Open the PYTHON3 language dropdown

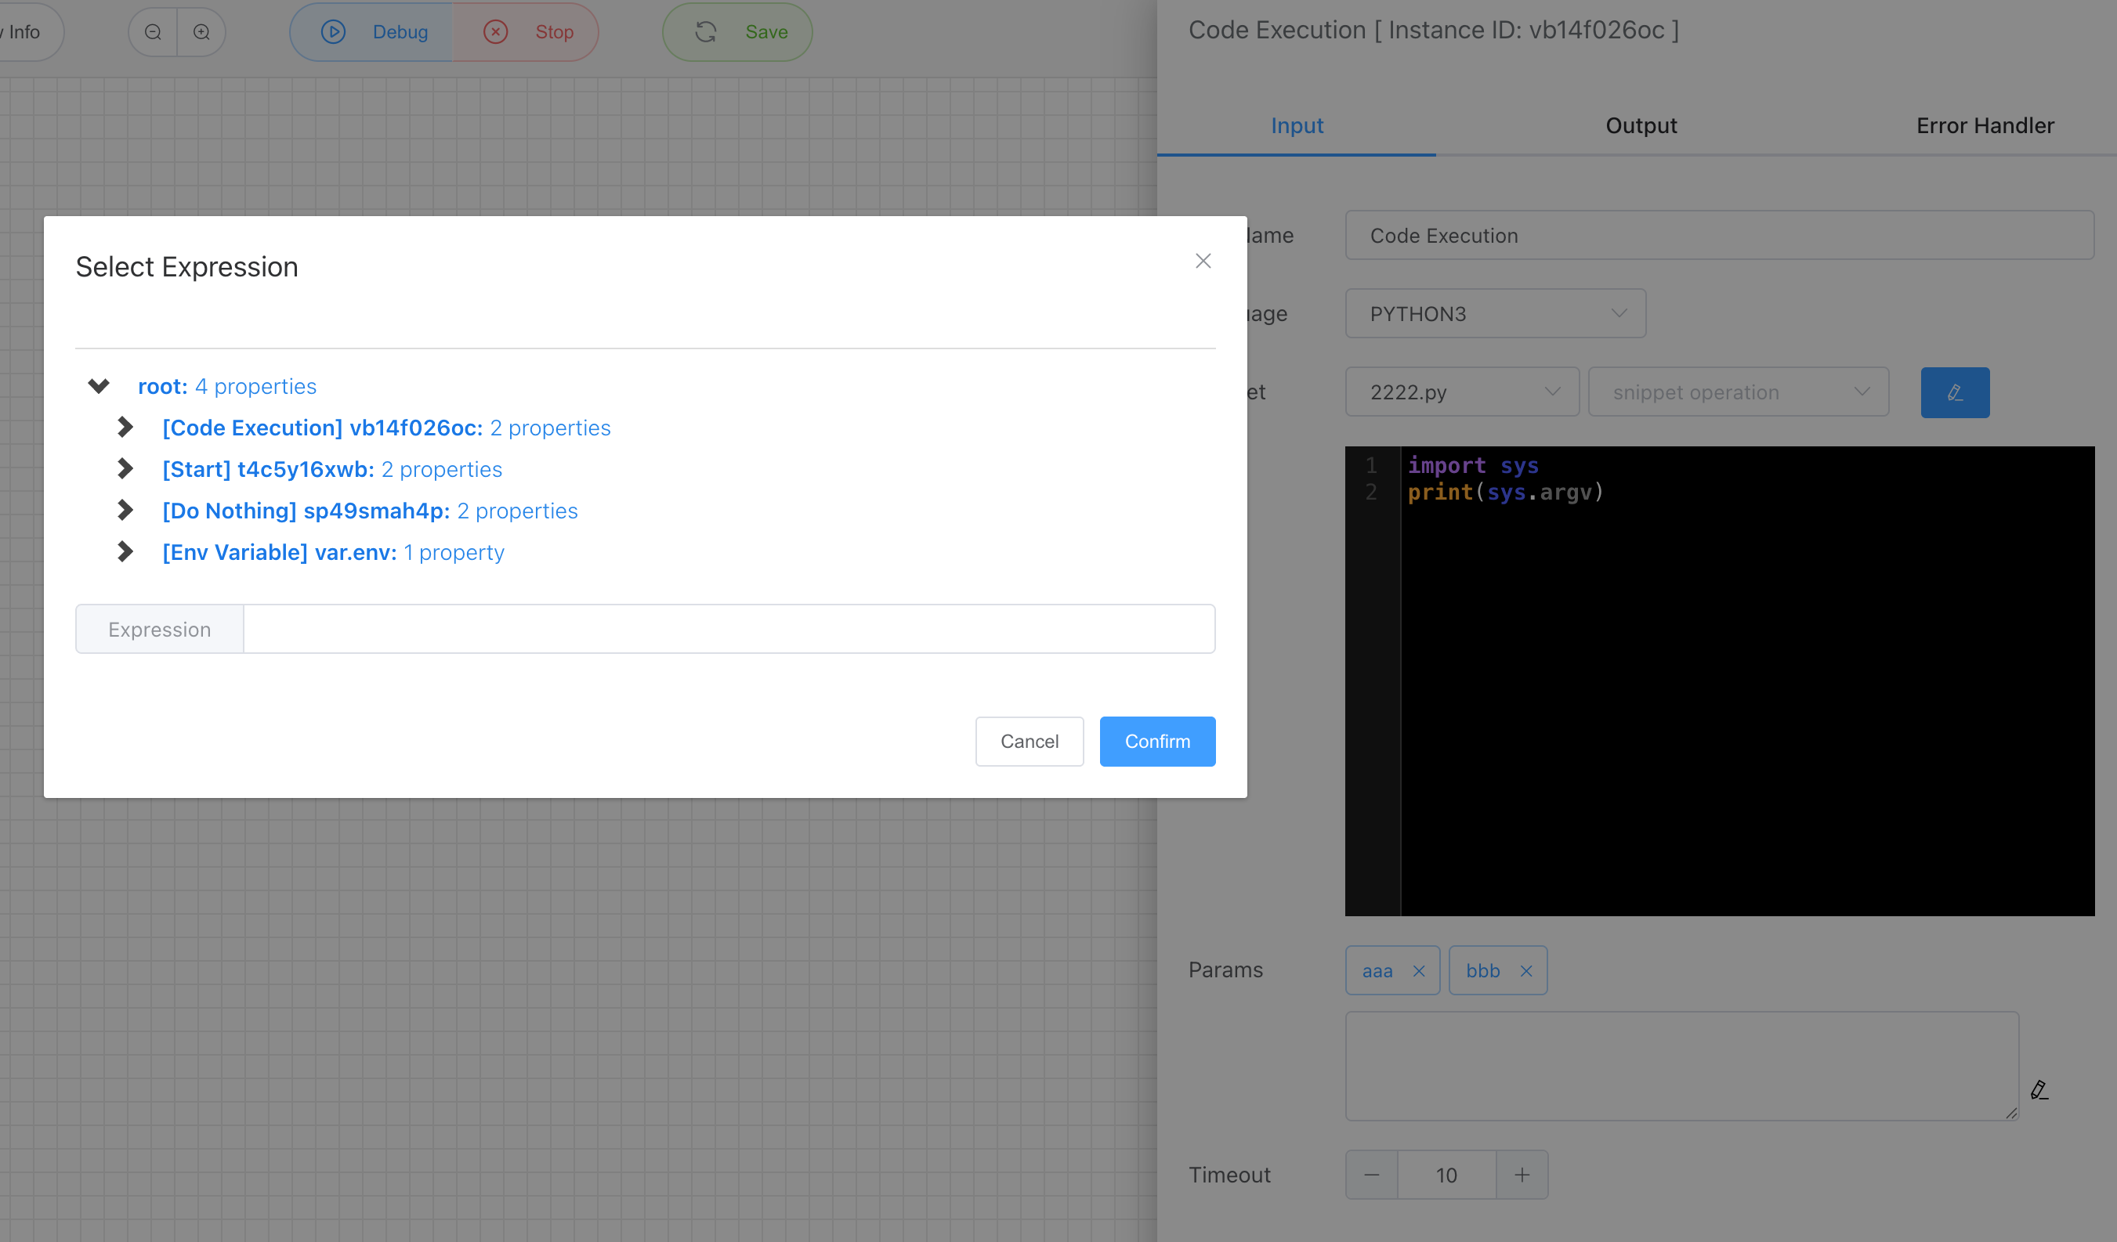pyautogui.click(x=1494, y=314)
